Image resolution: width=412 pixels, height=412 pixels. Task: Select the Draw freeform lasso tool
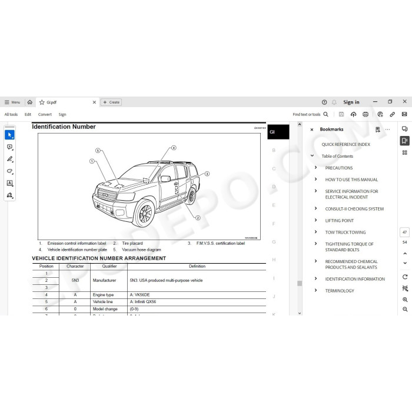(10, 171)
